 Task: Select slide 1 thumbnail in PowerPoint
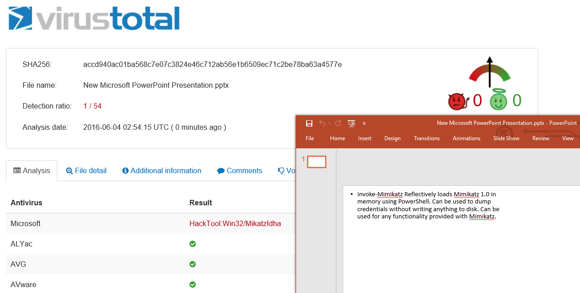point(317,161)
